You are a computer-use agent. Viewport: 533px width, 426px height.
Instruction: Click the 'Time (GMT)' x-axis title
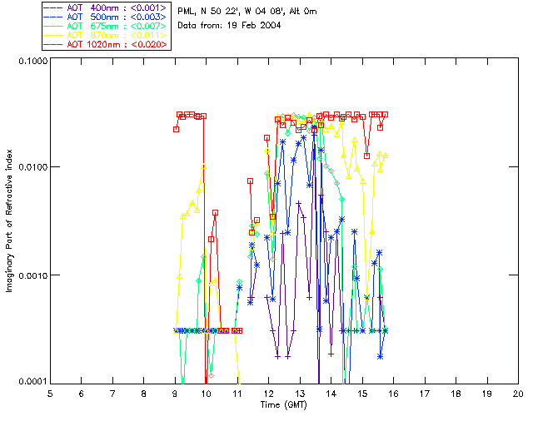tap(283, 405)
